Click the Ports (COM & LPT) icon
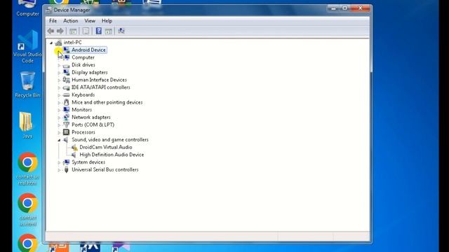Viewport: 449px width, 252px height. 66,125
